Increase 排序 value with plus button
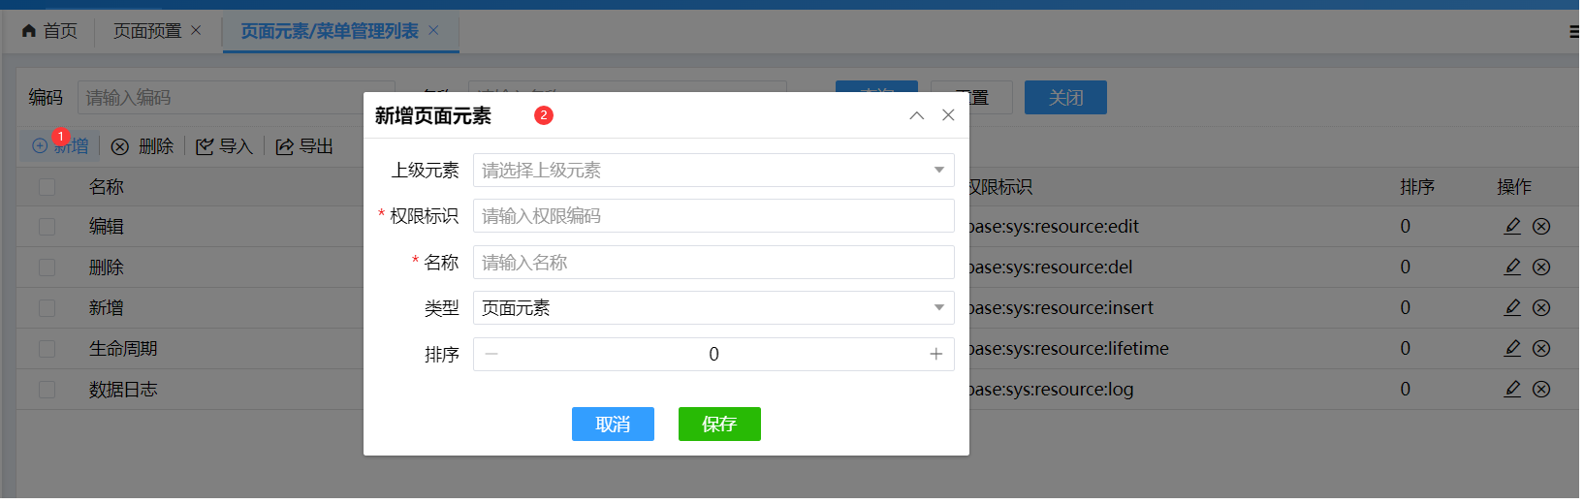 point(935,354)
